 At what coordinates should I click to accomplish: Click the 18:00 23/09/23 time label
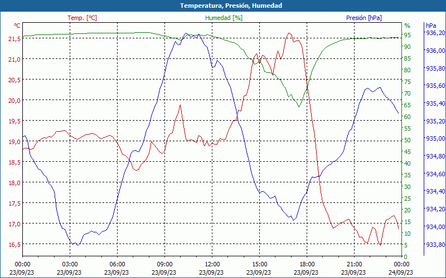tap(306, 269)
